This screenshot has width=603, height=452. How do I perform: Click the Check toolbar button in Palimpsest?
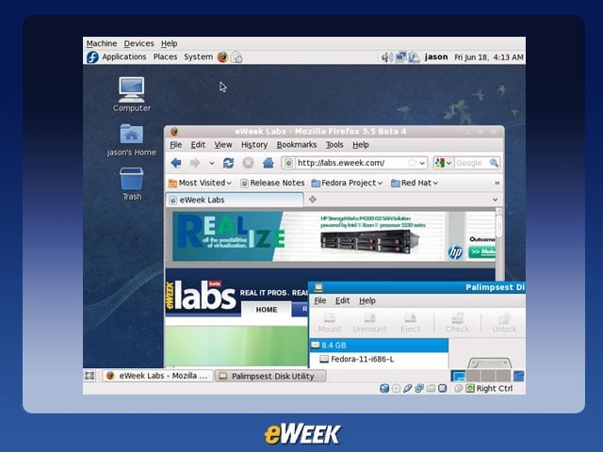pos(457,323)
